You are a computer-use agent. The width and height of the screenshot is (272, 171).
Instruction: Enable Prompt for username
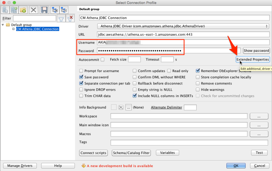pyautogui.click(x=81, y=71)
